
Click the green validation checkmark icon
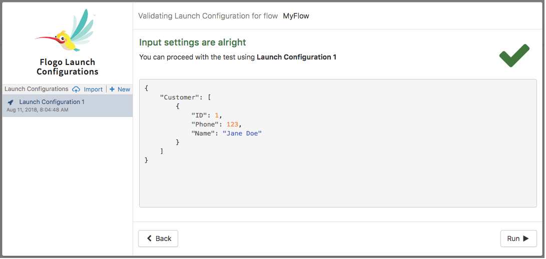(x=514, y=55)
